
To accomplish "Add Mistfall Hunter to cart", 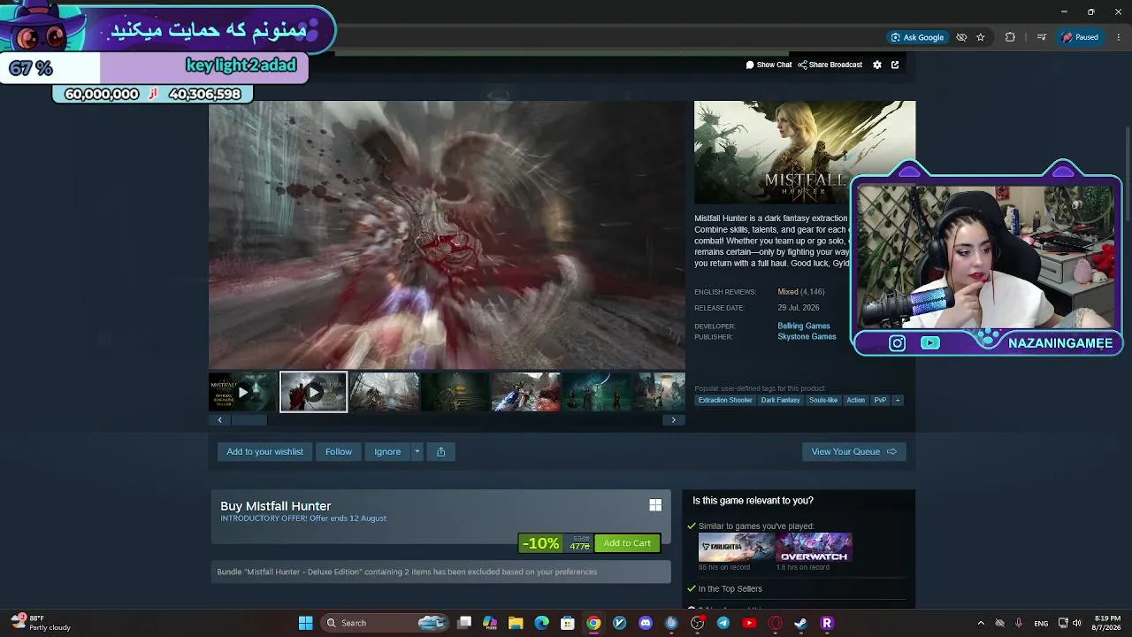I will pyautogui.click(x=627, y=543).
